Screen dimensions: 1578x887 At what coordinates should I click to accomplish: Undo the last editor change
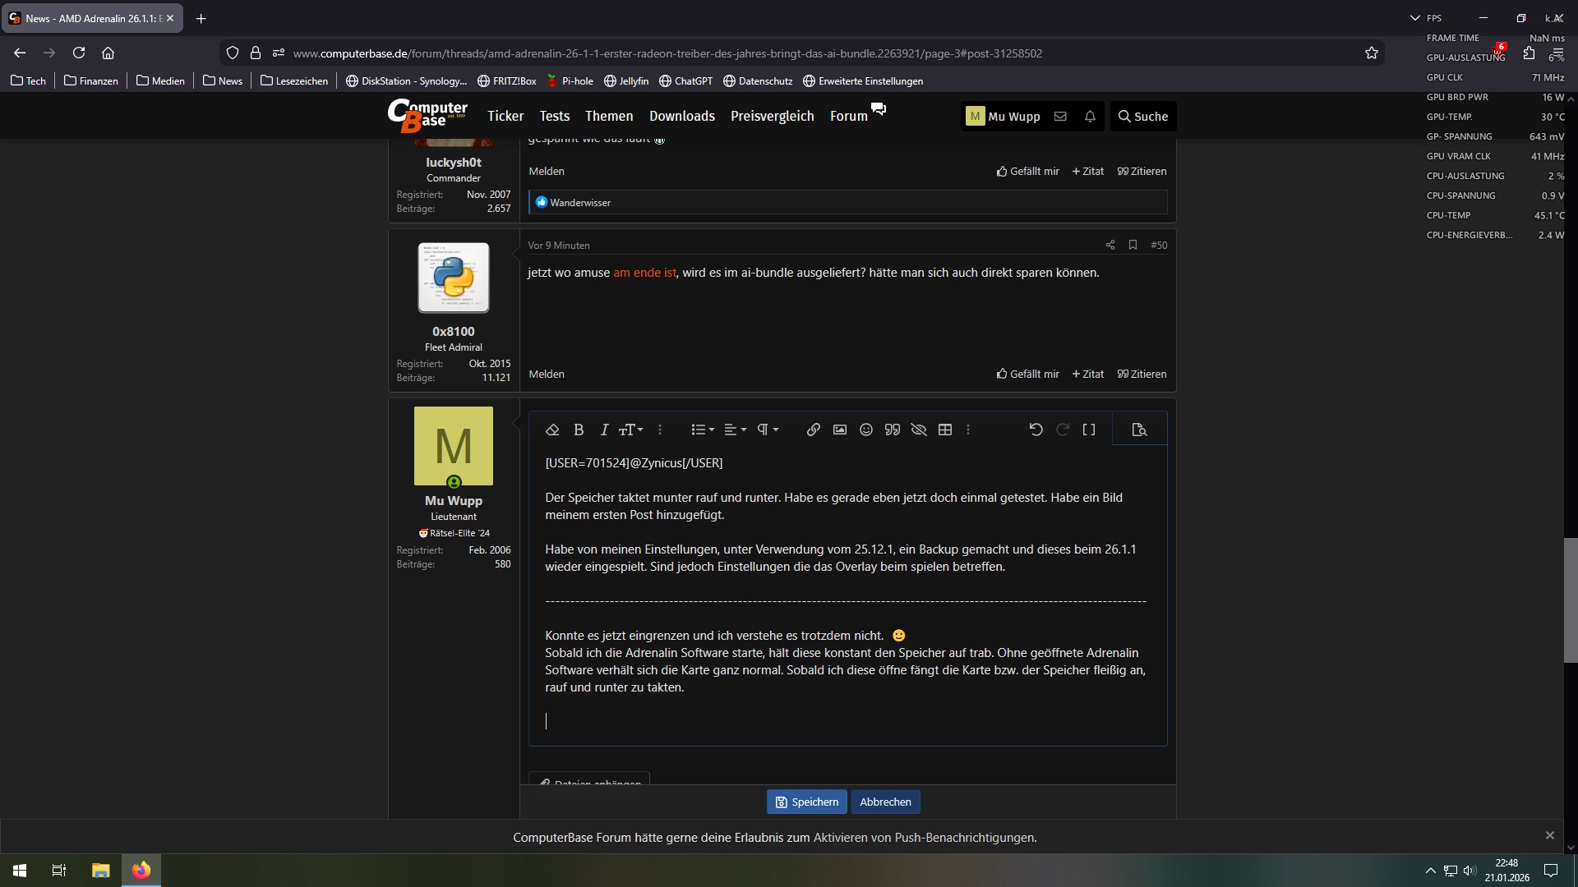(1036, 430)
